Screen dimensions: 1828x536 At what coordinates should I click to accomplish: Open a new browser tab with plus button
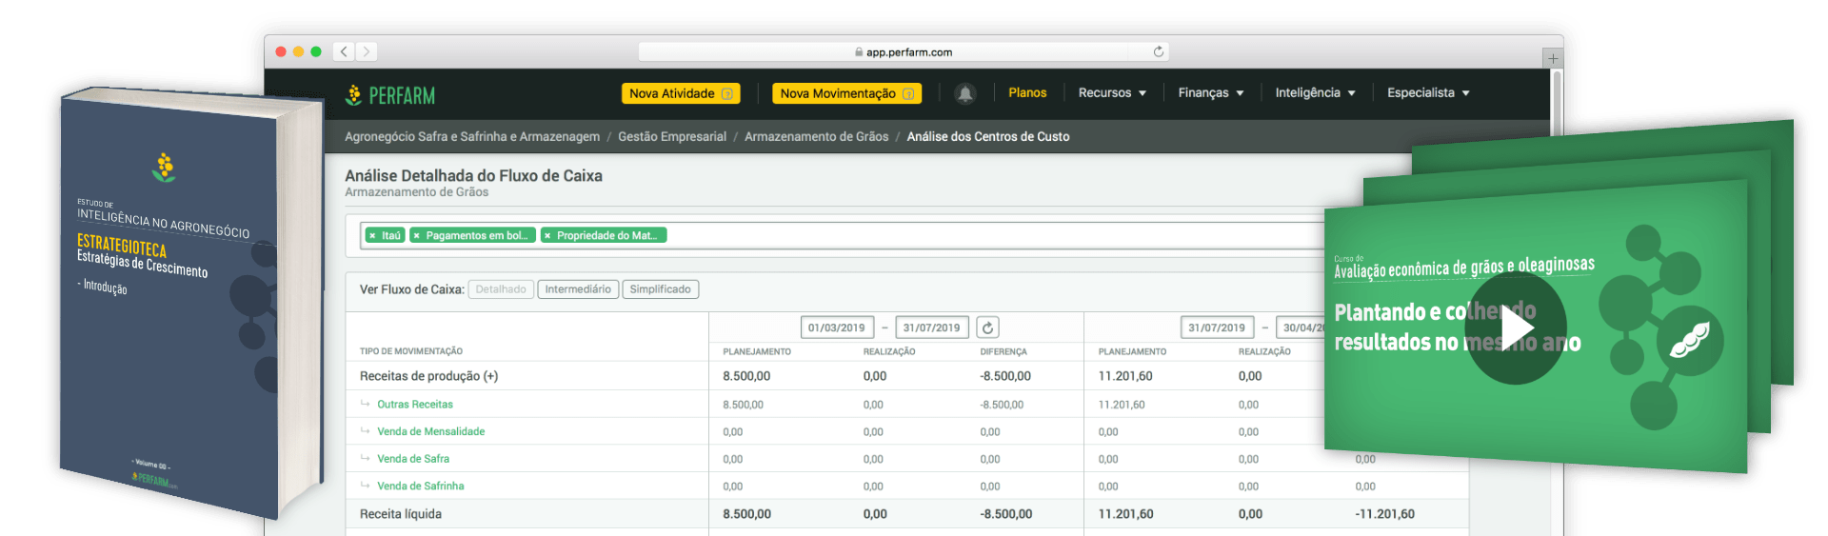coord(1553,58)
